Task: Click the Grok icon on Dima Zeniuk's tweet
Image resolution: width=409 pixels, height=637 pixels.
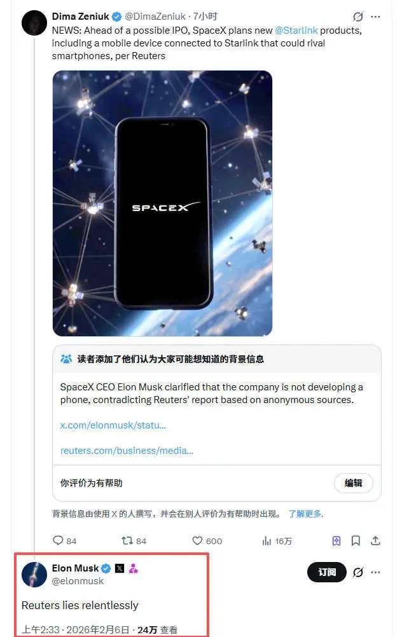Action: point(357,17)
